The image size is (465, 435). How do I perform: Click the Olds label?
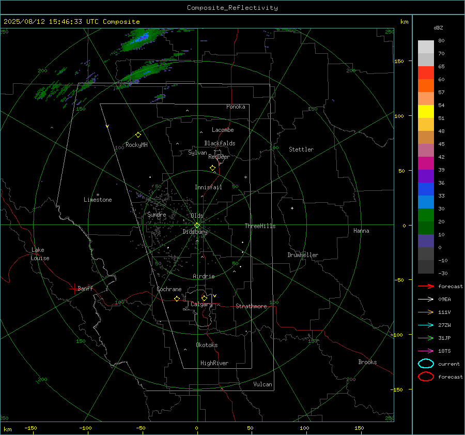coord(197,216)
